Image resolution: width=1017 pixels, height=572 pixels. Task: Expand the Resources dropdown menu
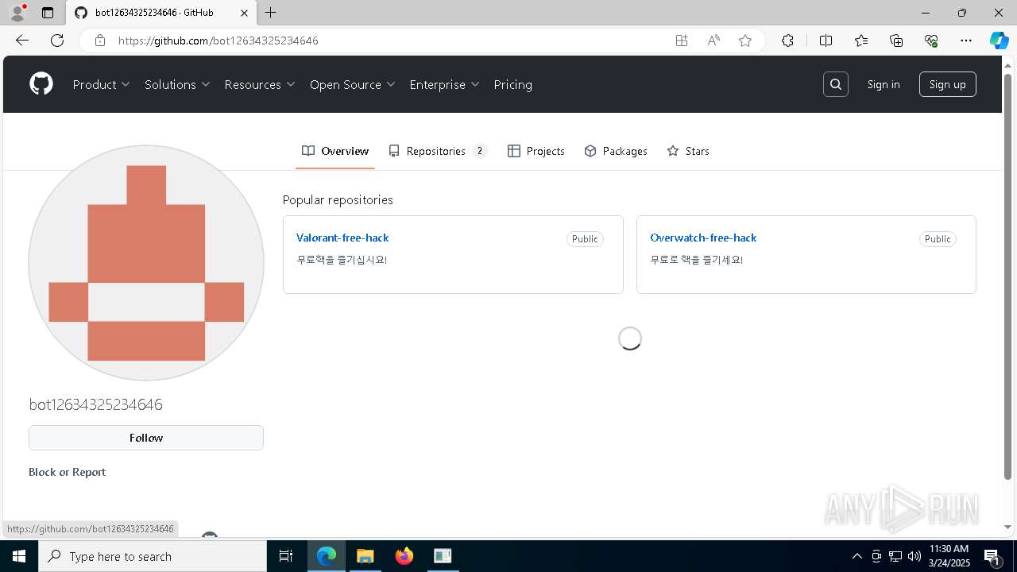(260, 84)
